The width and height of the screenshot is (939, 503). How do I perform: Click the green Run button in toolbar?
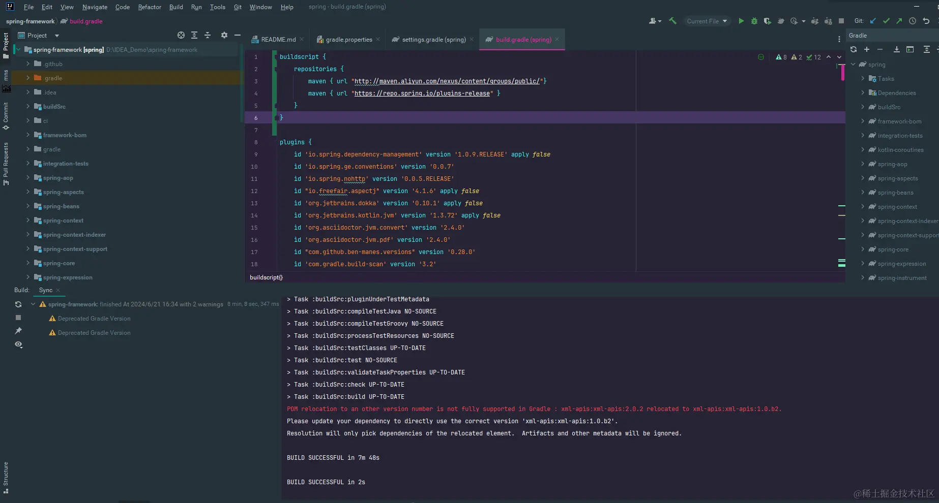pos(741,21)
